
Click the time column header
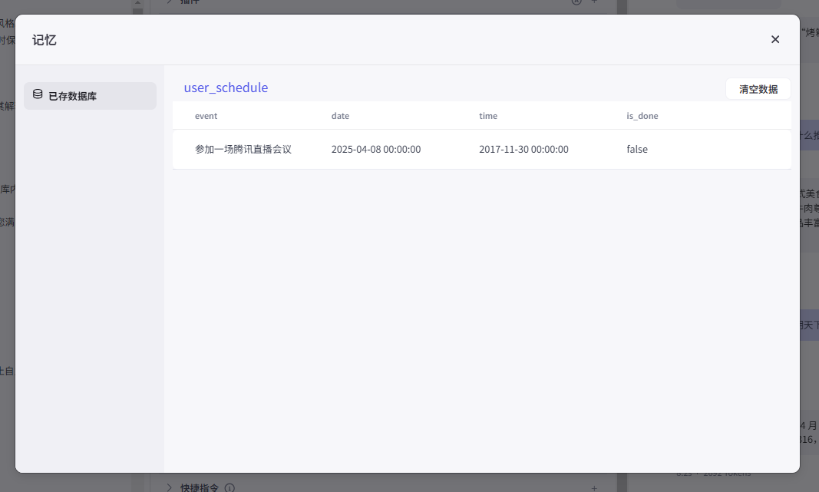[488, 116]
